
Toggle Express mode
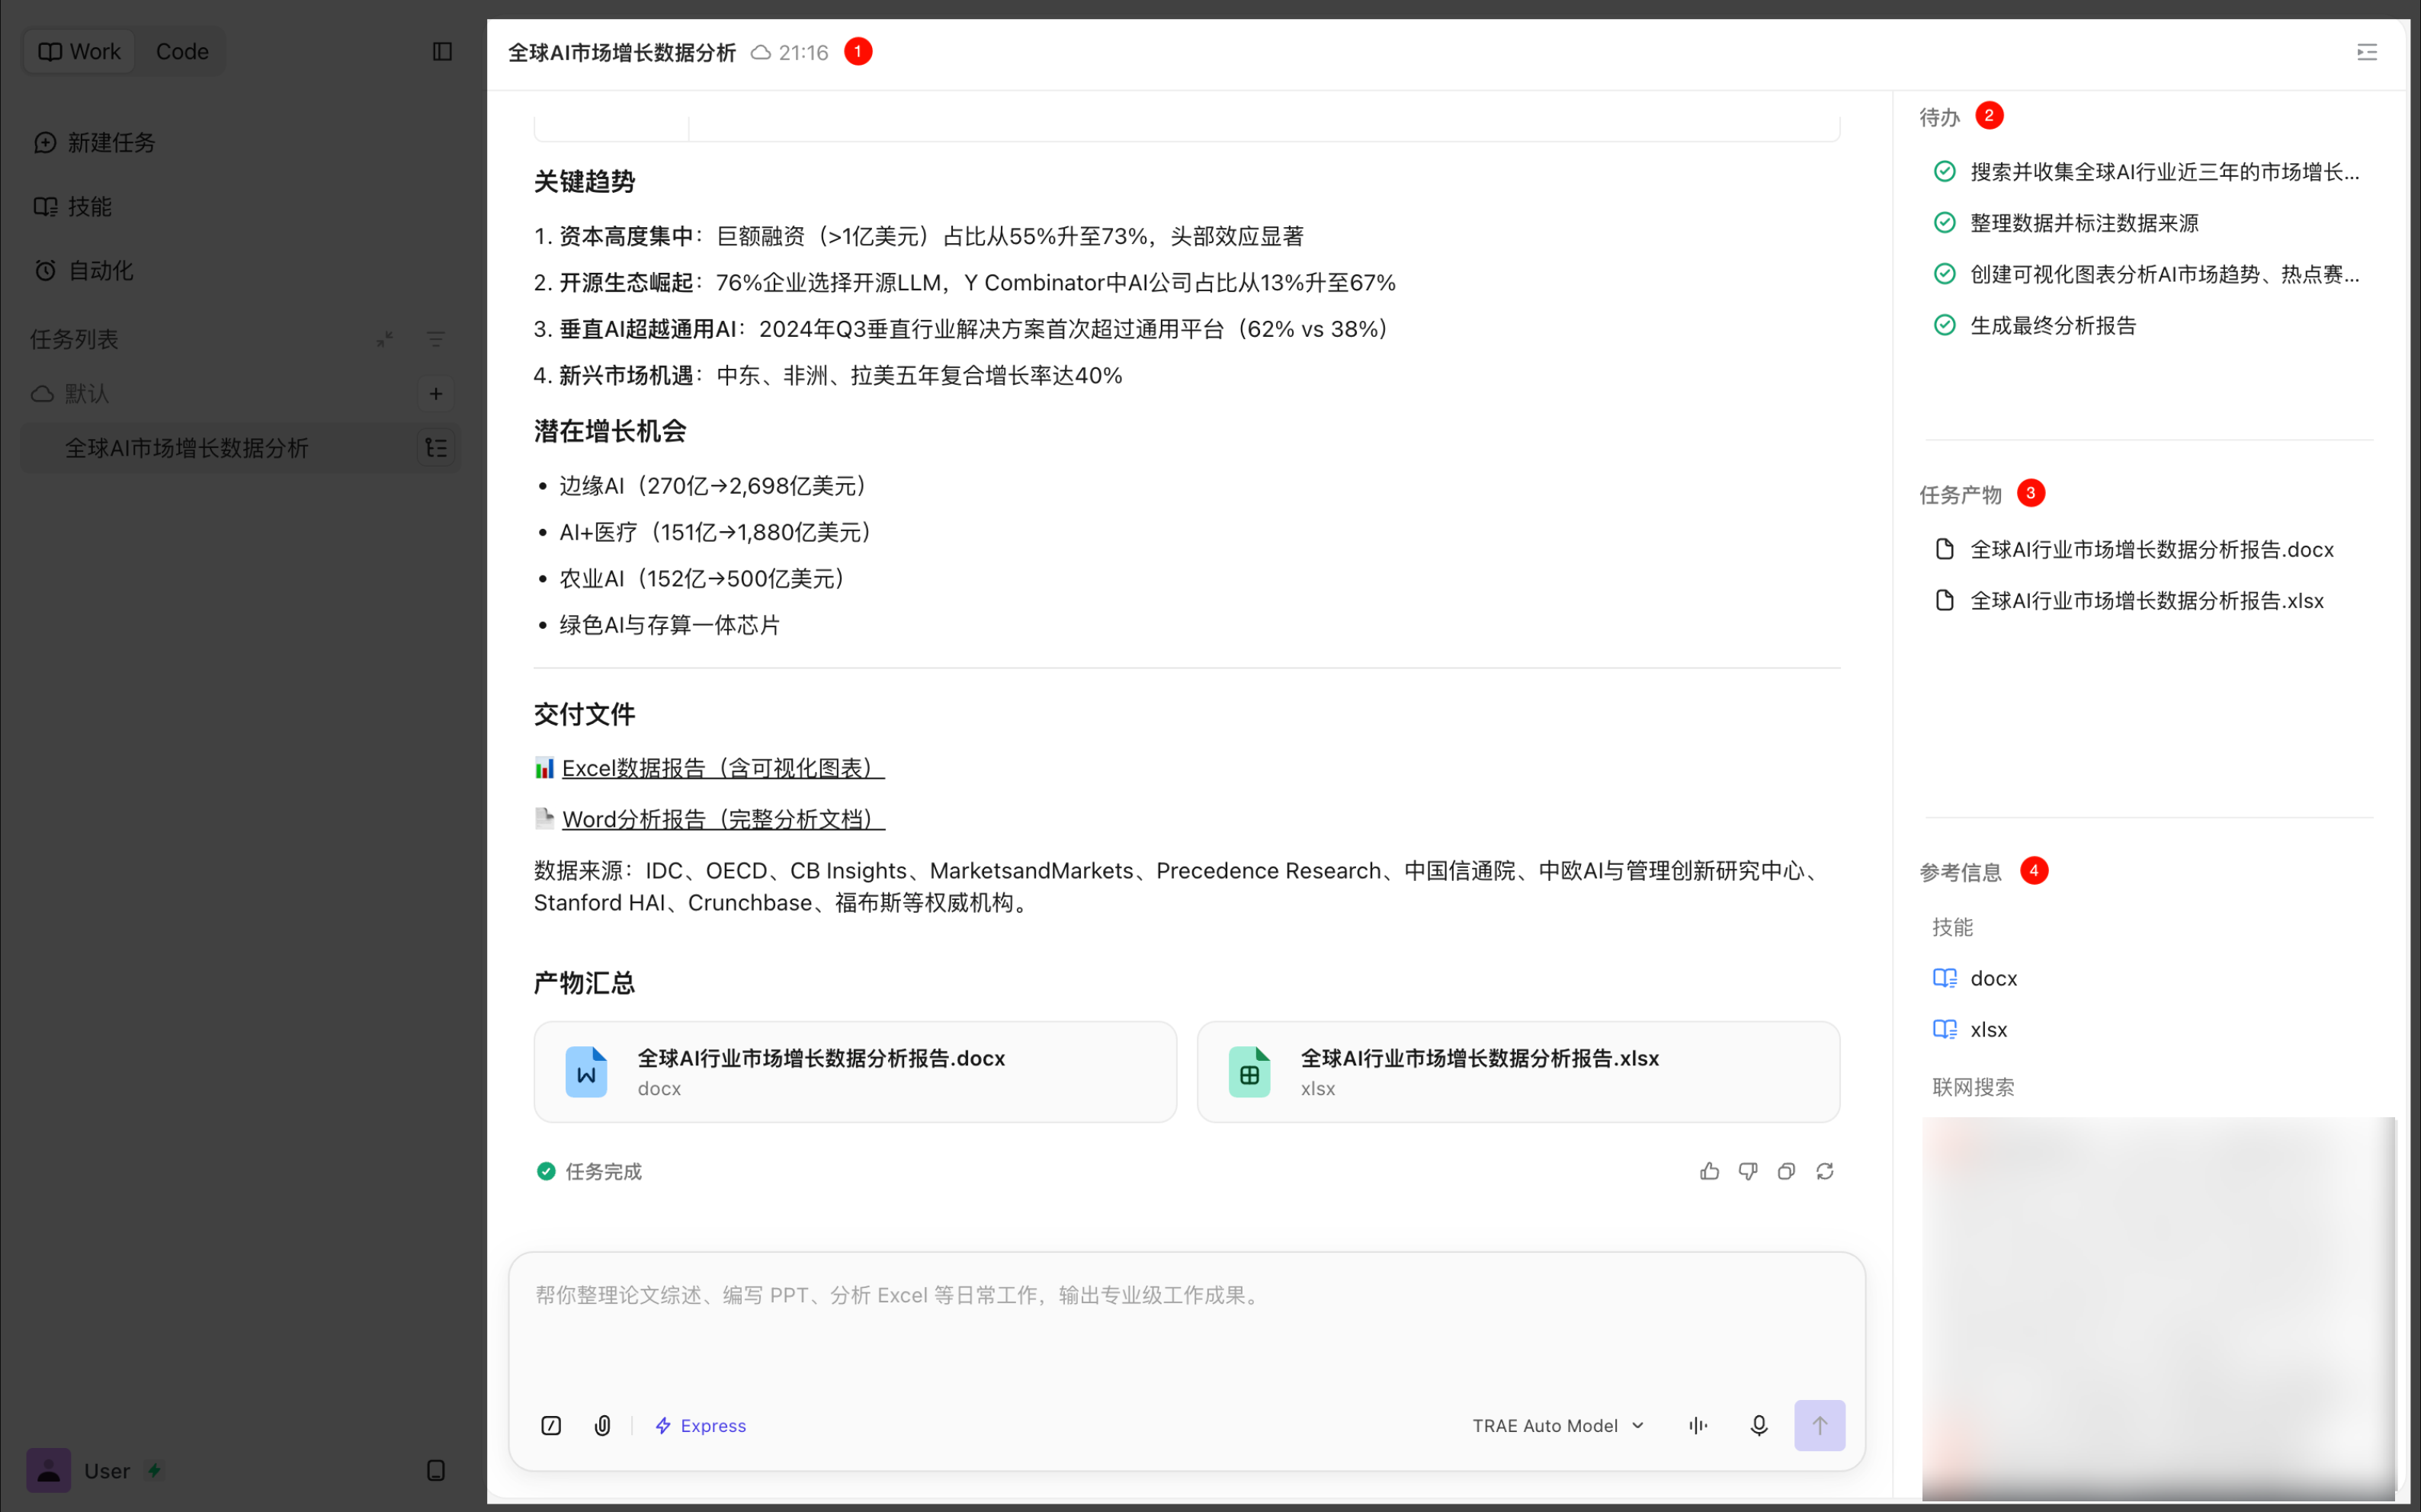point(700,1425)
